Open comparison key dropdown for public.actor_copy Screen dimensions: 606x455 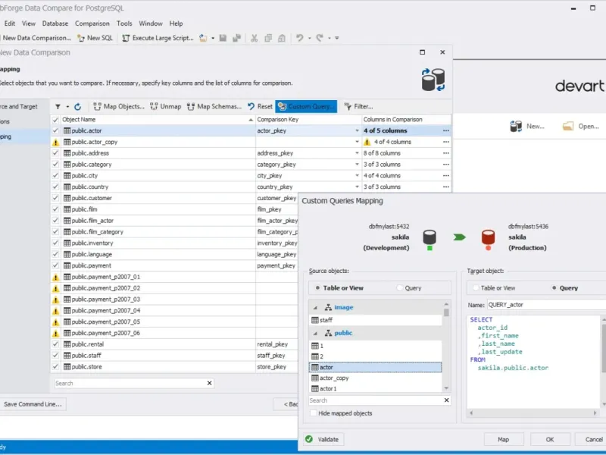tap(357, 142)
